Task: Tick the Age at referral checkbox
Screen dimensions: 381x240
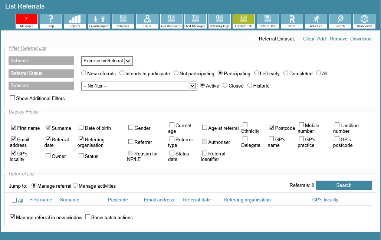Action: (x=204, y=128)
